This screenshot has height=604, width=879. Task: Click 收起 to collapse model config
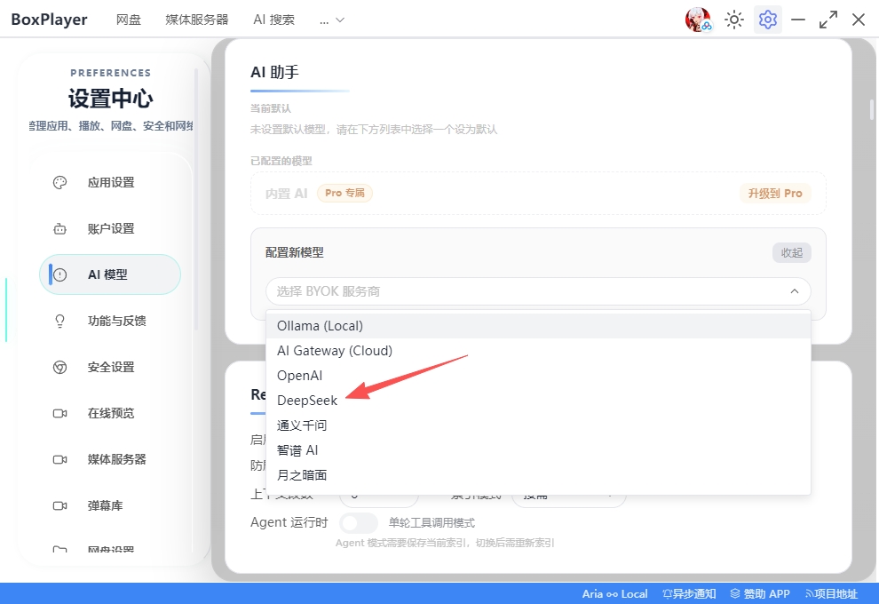point(792,253)
